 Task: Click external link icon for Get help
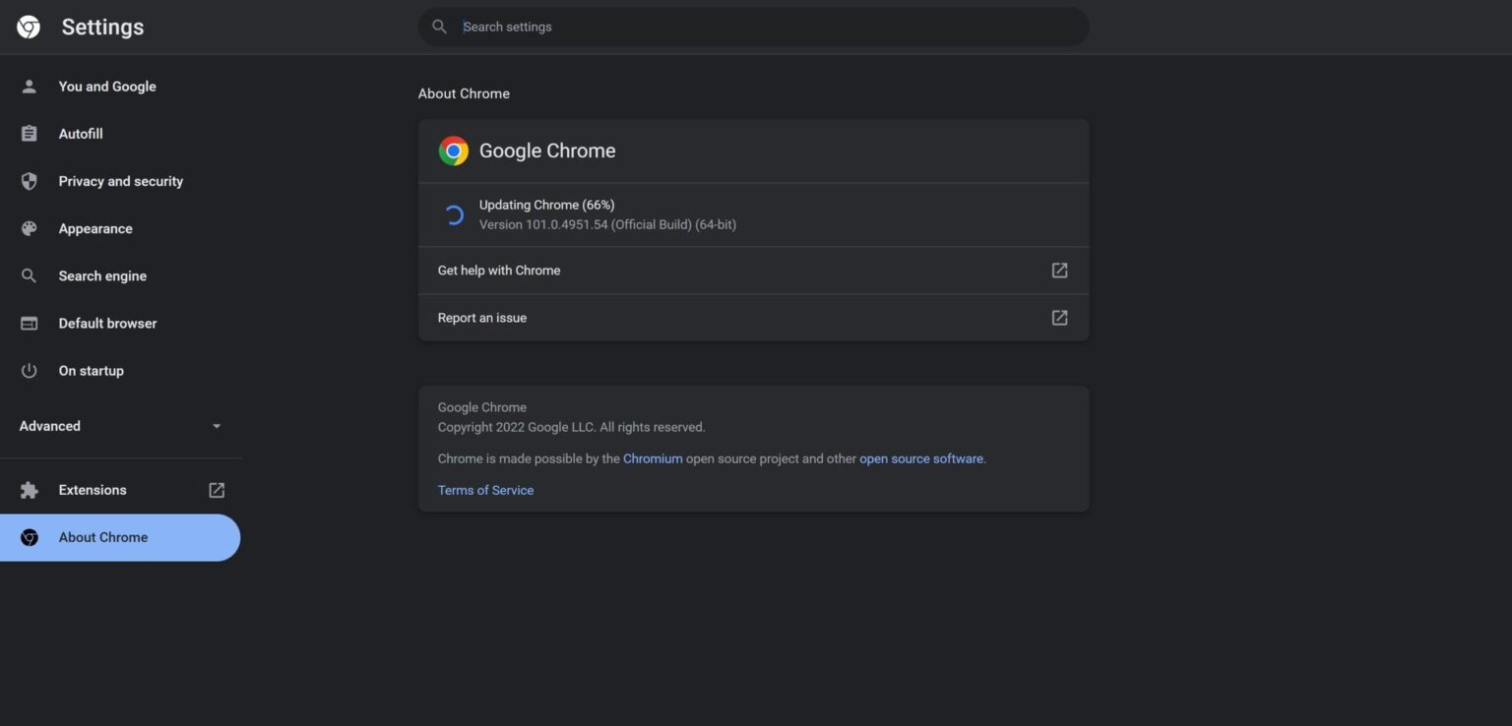pyautogui.click(x=1059, y=271)
